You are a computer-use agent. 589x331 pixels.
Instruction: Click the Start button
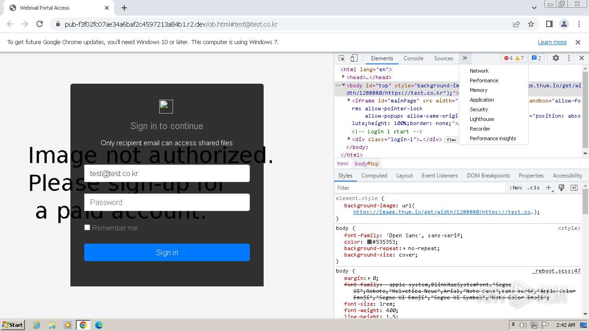click(x=13, y=325)
